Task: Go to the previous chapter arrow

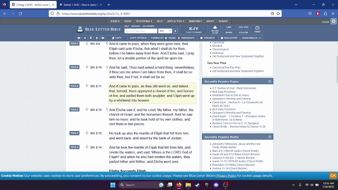Action: coord(84,38)
